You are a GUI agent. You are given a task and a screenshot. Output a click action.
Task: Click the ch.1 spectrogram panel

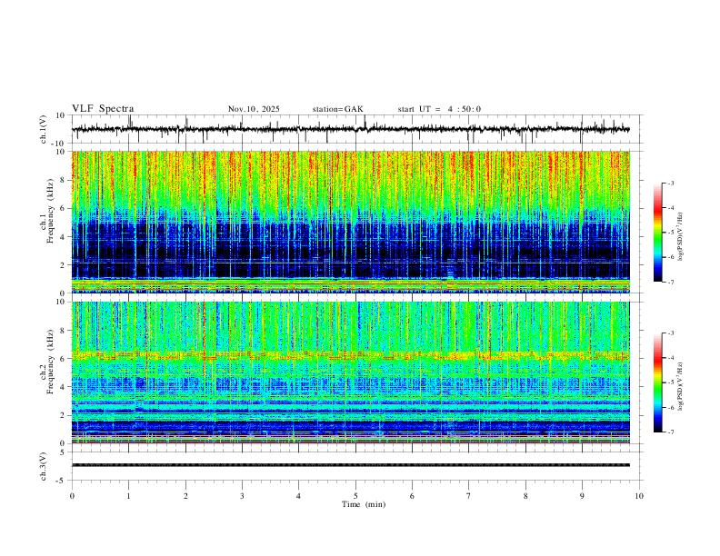(351, 222)
